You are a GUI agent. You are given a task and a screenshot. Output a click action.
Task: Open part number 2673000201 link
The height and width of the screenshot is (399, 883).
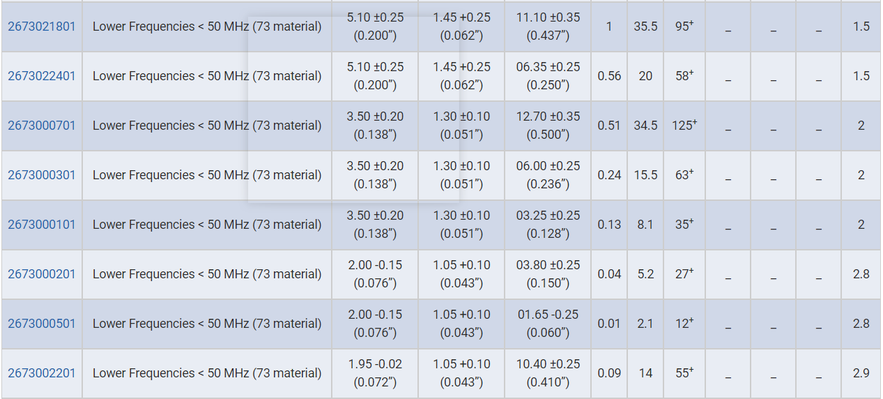point(42,274)
